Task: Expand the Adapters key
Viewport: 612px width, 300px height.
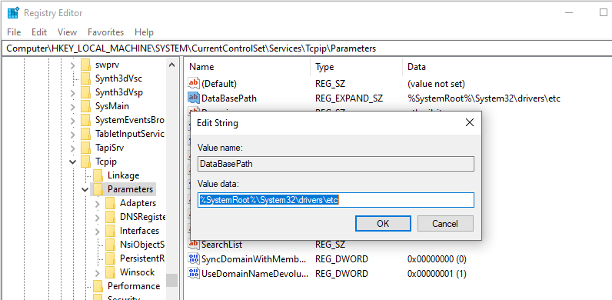Action: pyautogui.click(x=98, y=204)
